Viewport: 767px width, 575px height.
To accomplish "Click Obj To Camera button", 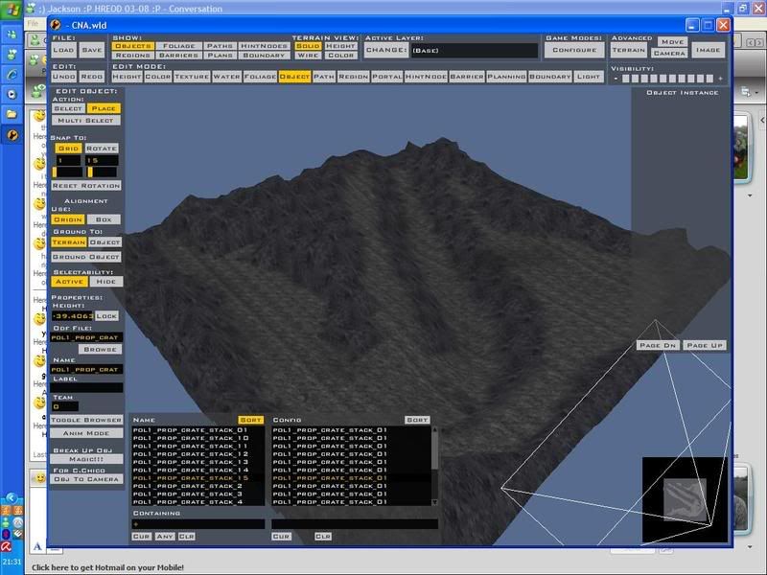I will tap(86, 479).
